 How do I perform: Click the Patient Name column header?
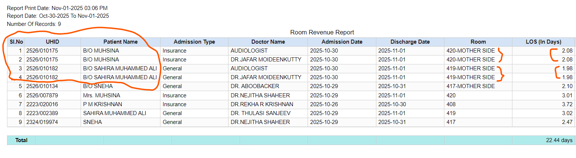[x=120, y=42]
